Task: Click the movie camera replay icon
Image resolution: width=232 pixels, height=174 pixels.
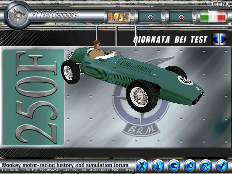Action: (x=206, y=165)
